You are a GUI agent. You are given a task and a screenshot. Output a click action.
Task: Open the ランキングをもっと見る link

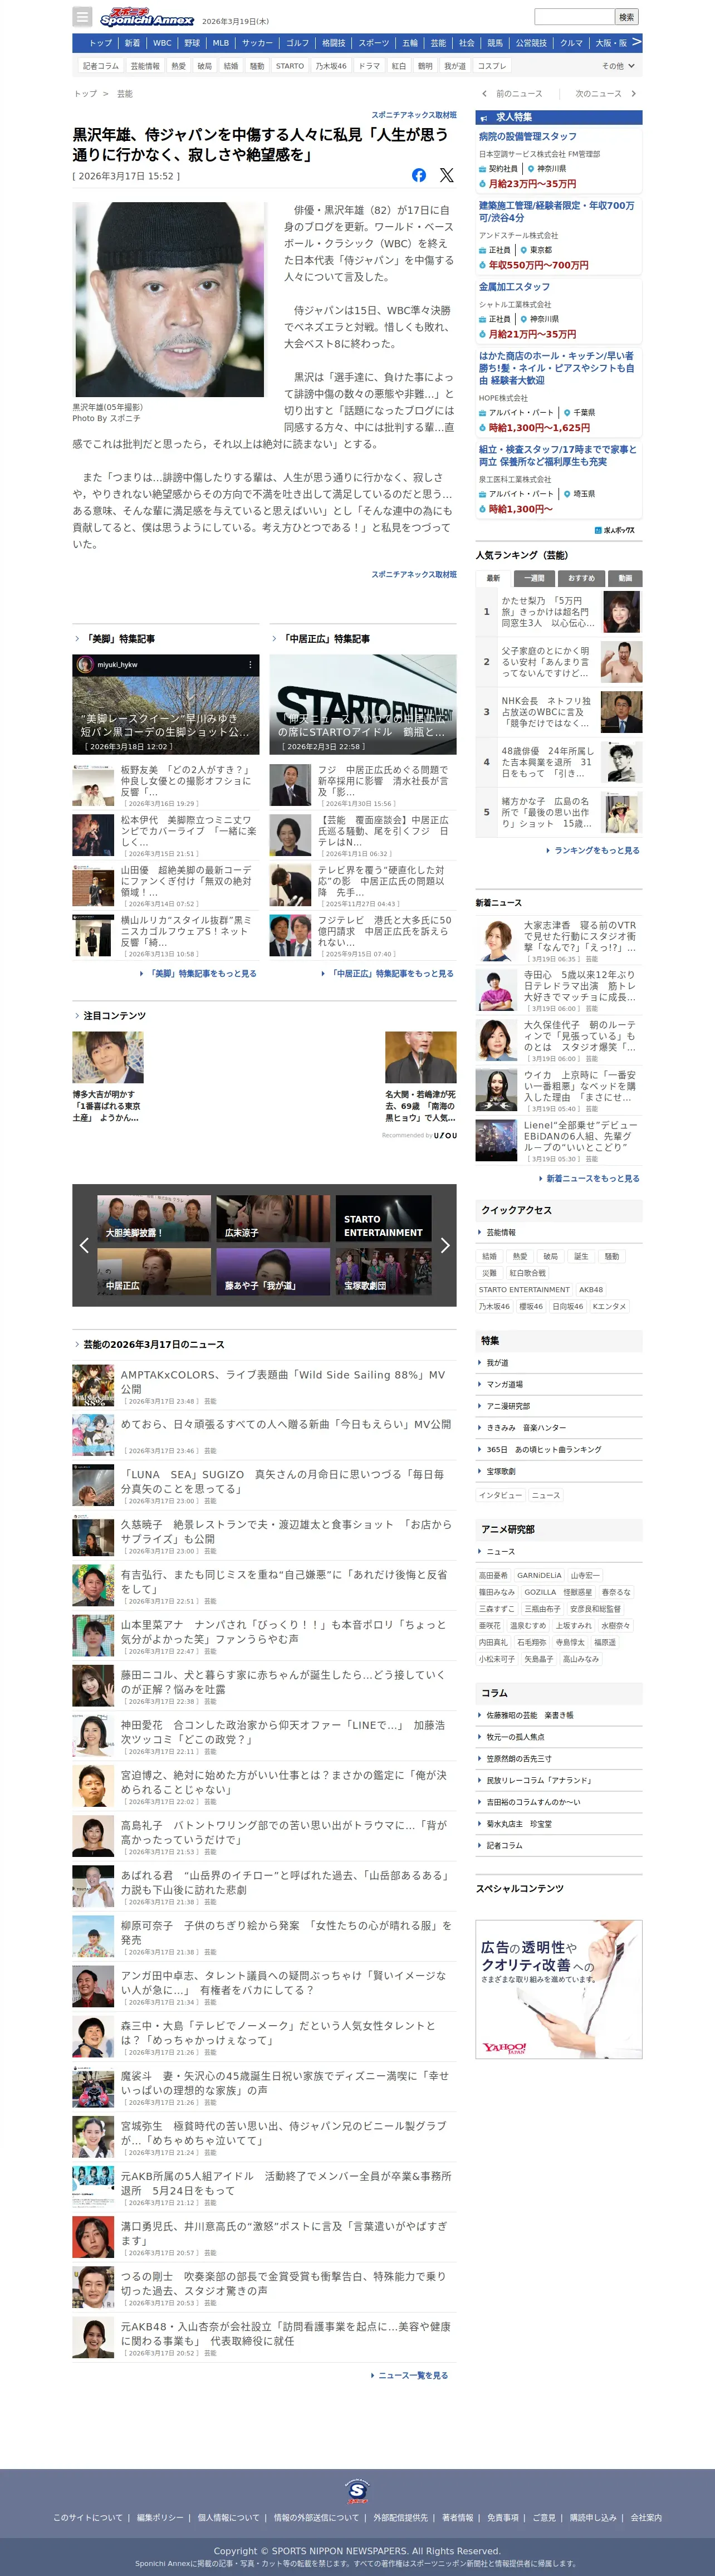click(597, 850)
